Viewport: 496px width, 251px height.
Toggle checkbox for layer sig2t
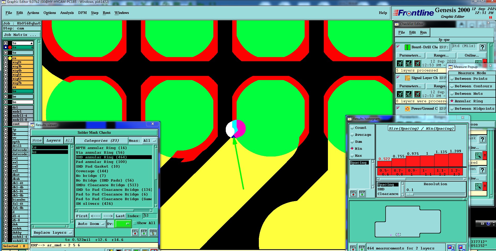[6, 62]
